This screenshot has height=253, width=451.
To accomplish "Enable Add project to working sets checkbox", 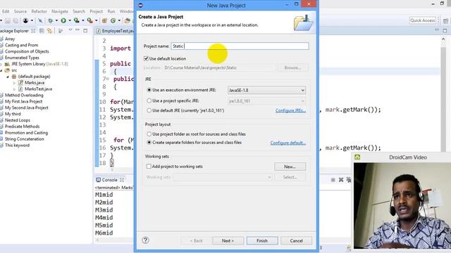I will coord(149,167).
